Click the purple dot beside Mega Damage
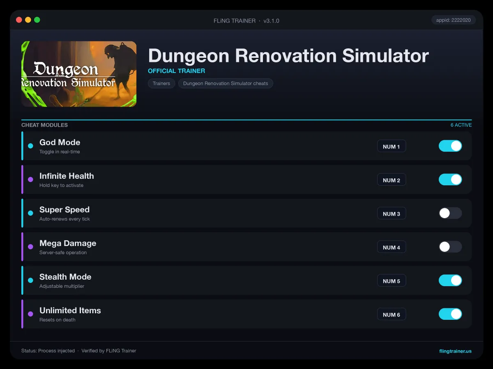The width and height of the screenshot is (493, 369). pyautogui.click(x=30, y=247)
